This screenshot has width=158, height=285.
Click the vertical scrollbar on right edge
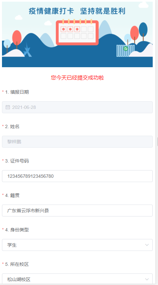click(157, 142)
